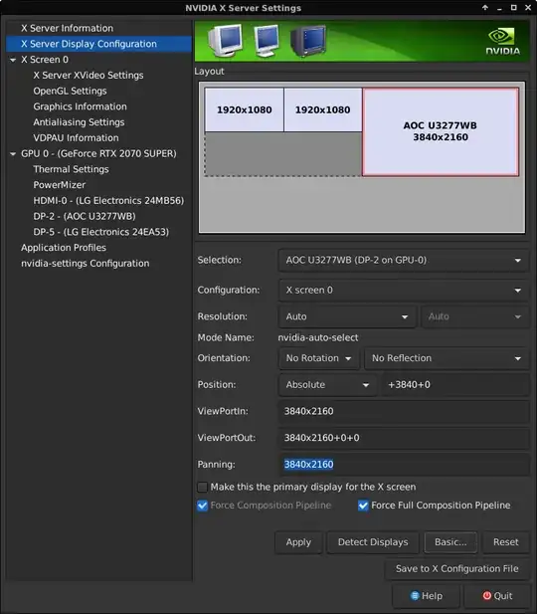537x614 pixels.
Task: Click the Apply button
Action: (x=298, y=542)
